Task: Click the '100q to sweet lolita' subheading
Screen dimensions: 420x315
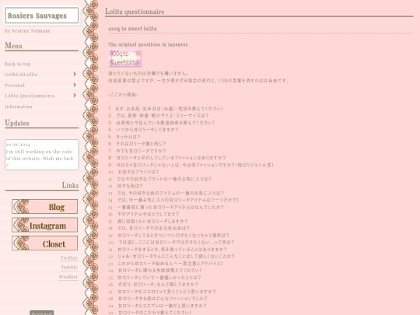Action: [132, 29]
